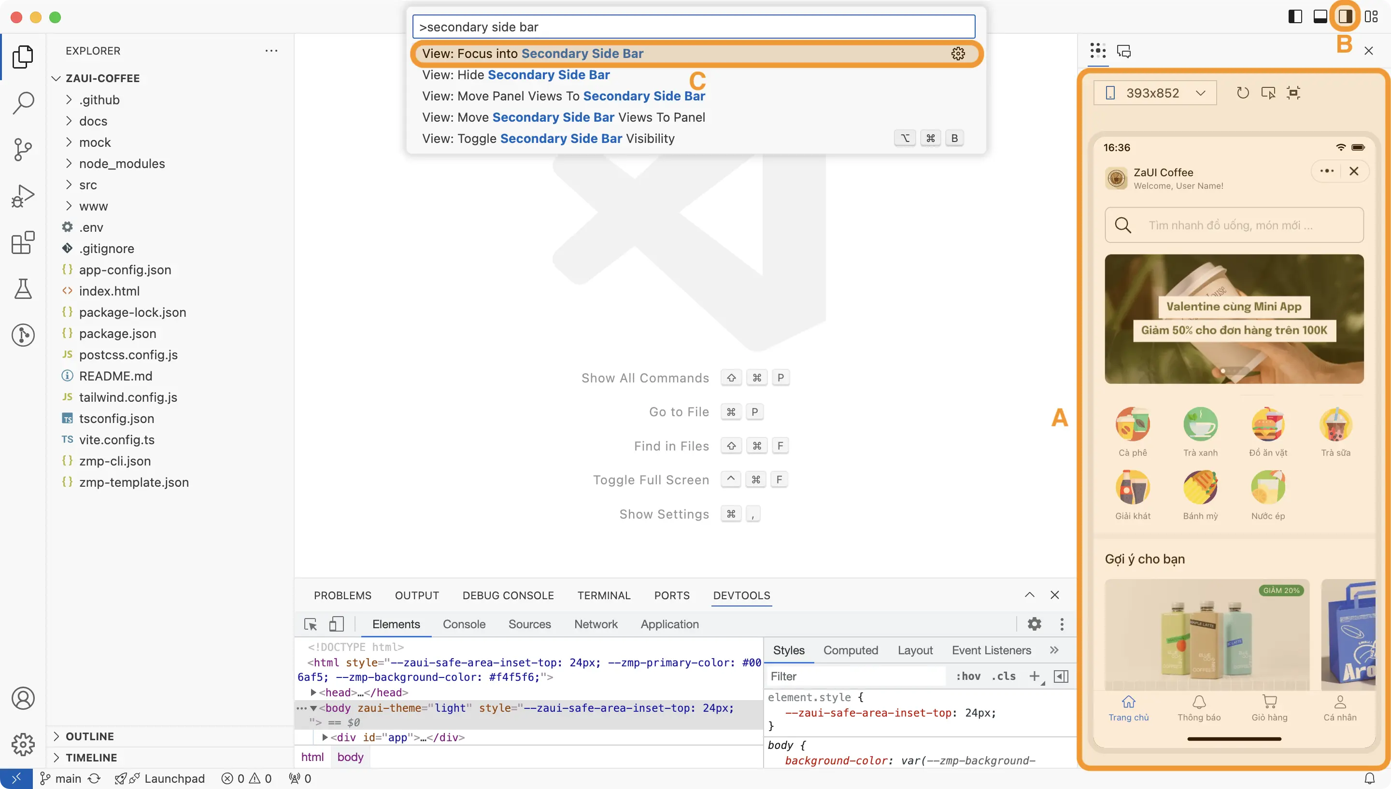
Task: Maximize the panel with chevron up
Action: click(1029, 594)
